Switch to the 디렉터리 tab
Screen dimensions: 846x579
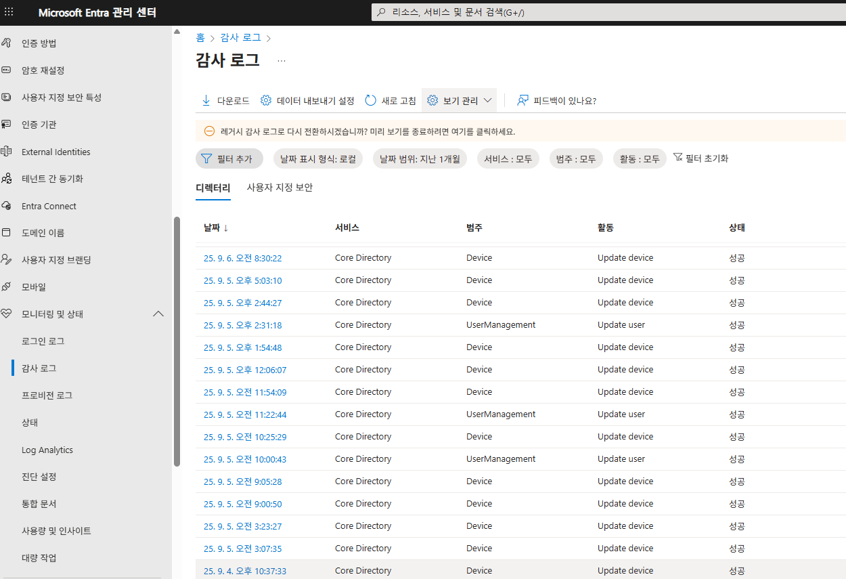click(x=213, y=188)
